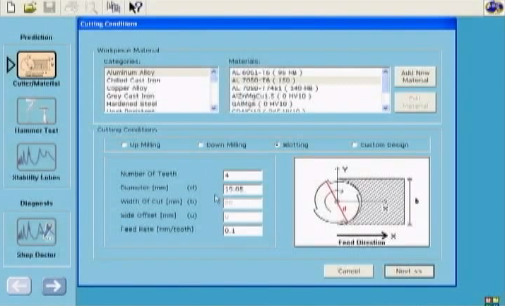The image size is (505, 306).
Task: Click the Cutting Conditions title bar
Action: coord(267,24)
